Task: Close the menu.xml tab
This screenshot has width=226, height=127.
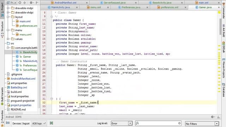Action: click(x=108, y=7)
